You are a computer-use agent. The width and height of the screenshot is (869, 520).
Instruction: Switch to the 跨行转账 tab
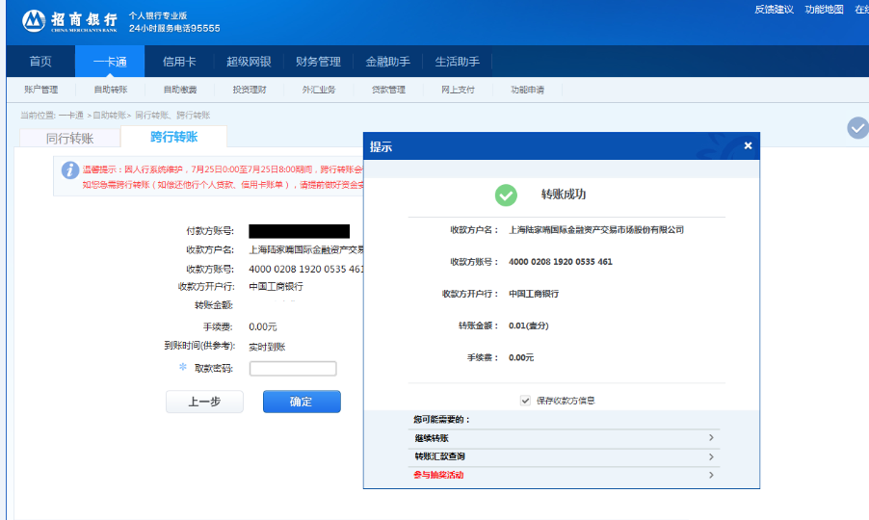(x=174, y=137)
